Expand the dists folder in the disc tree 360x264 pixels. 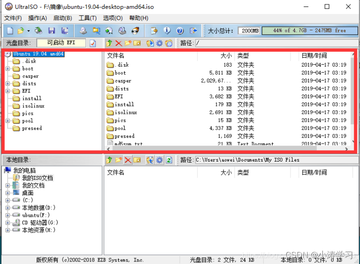[8, 84]
